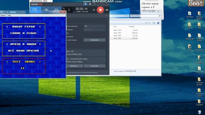Select the ПРИЗЫ В ЯЩИКЕ option box
This screenshot has width=205, height=115.
[x=24, y=49]
